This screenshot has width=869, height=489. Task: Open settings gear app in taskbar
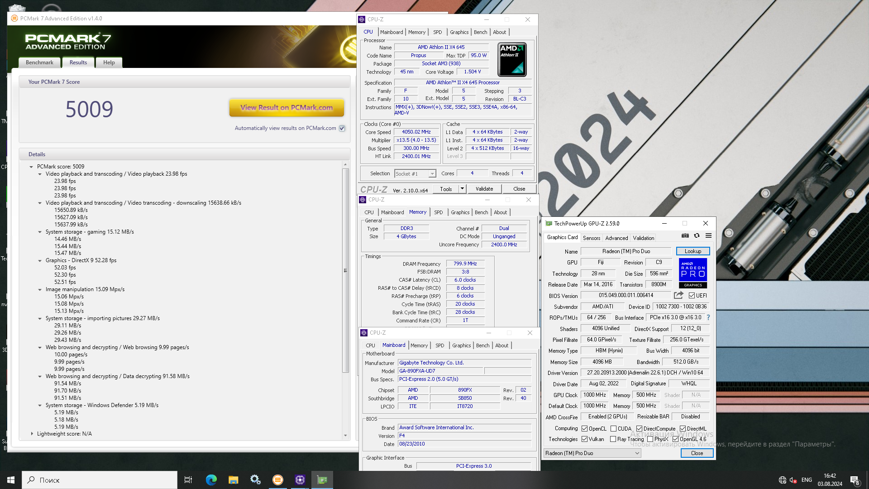coord(255,480)
